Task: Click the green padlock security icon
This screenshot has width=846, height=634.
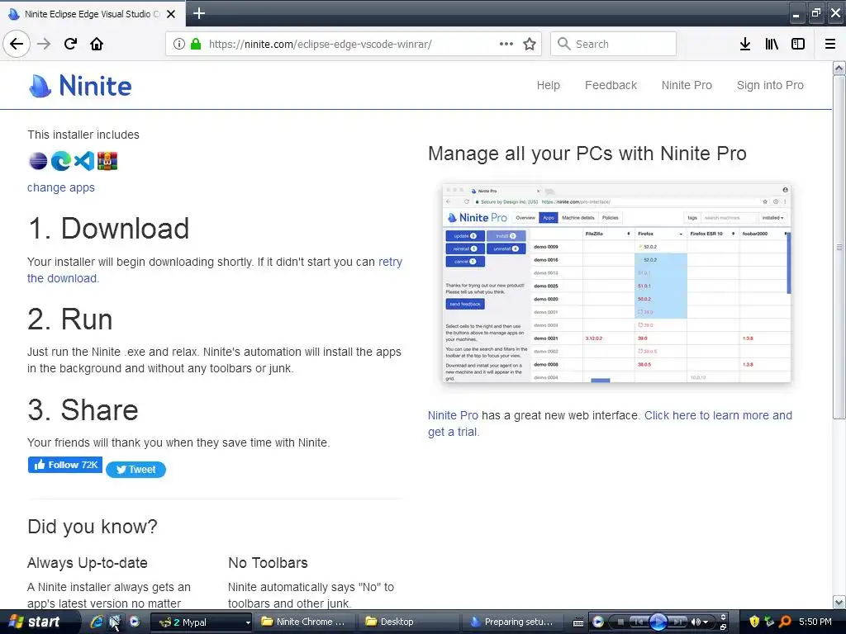Action: click(196, 44)
